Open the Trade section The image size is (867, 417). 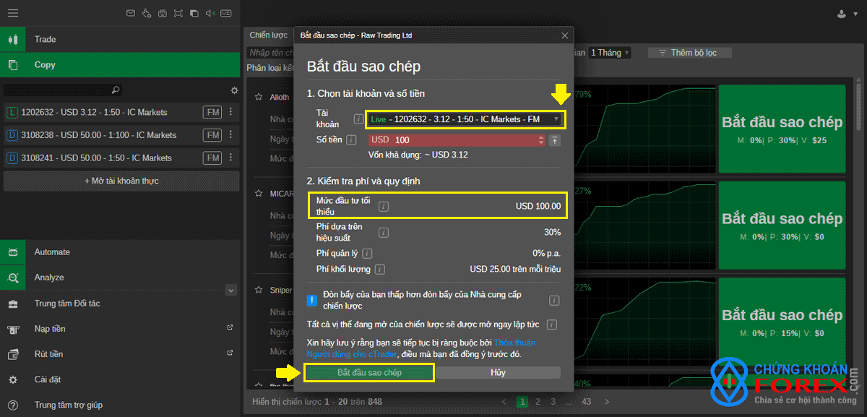tap(120, 39)
